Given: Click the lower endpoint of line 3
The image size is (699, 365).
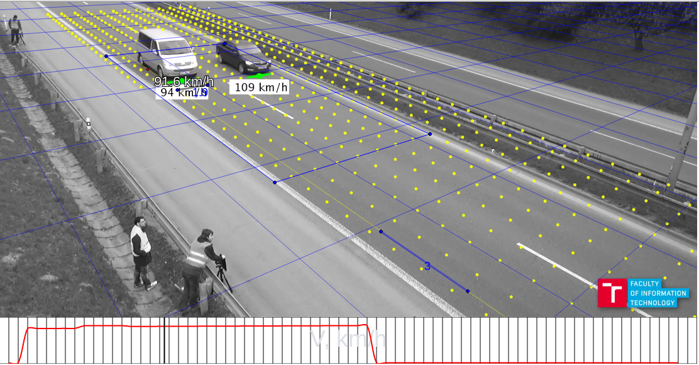Looking at the screenshot, I should 468,291.
